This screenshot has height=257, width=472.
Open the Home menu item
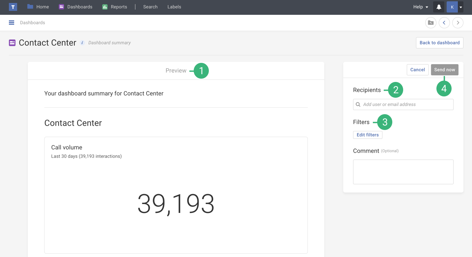[x=38, y=7]
